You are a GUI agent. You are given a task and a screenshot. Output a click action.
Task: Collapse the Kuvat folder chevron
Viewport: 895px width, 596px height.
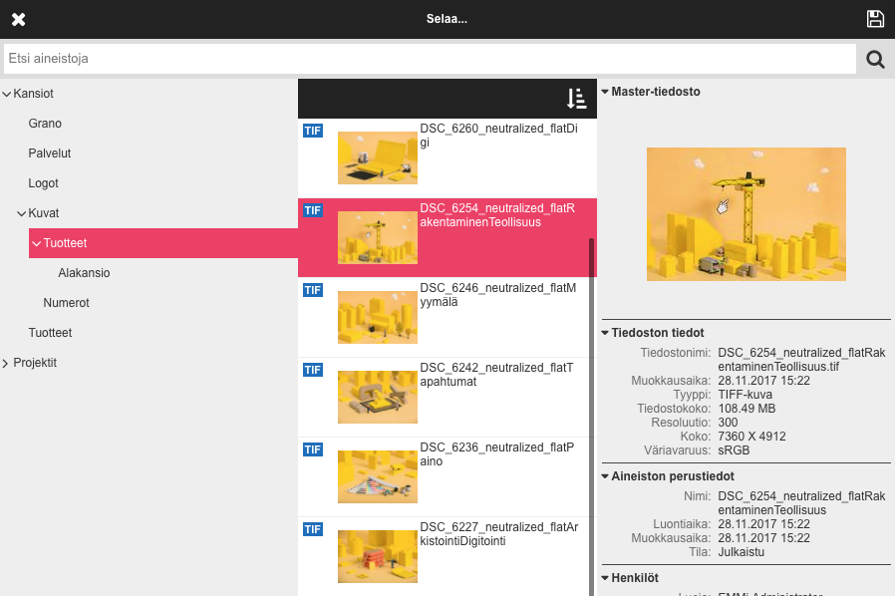click(x=22, y=213)
